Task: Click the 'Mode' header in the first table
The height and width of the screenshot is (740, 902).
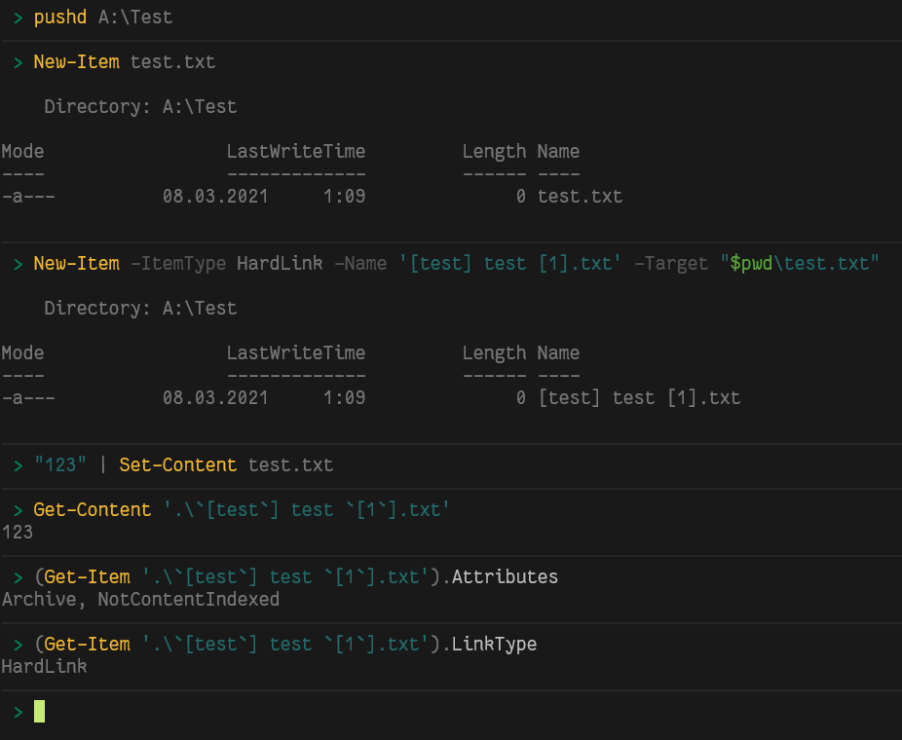Action: [x=22, y=152]
